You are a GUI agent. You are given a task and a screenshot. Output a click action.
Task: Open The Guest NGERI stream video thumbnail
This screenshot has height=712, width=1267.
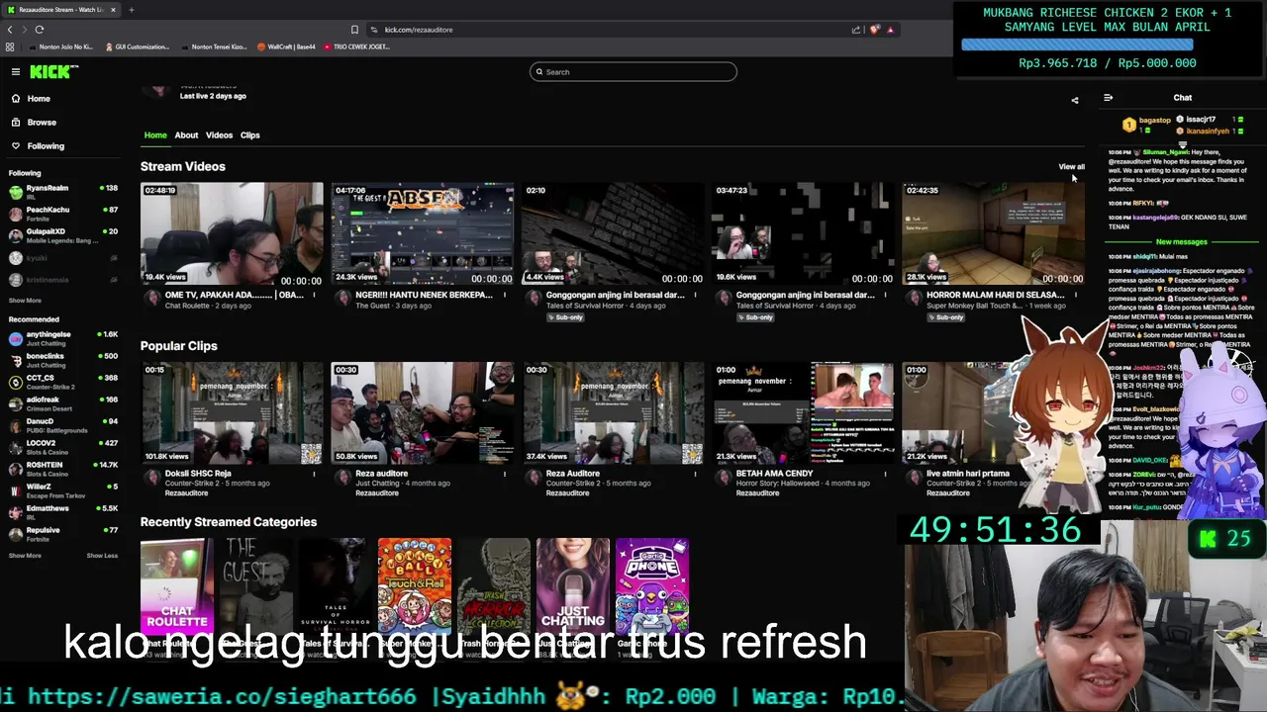[423, 234]
